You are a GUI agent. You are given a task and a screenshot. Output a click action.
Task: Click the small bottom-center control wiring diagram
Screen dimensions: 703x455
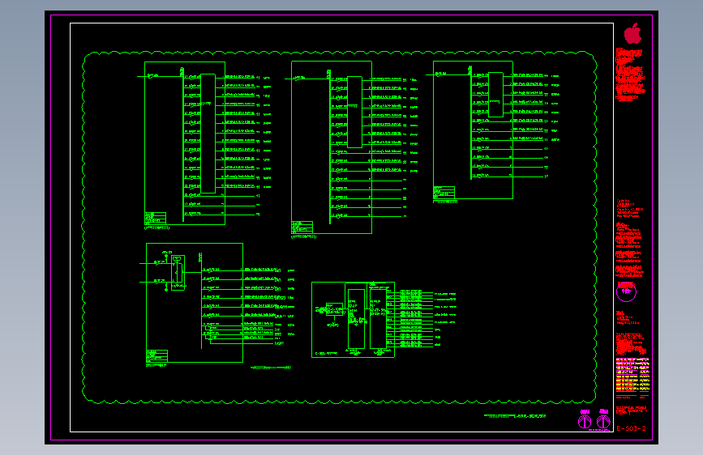(384, 319)
